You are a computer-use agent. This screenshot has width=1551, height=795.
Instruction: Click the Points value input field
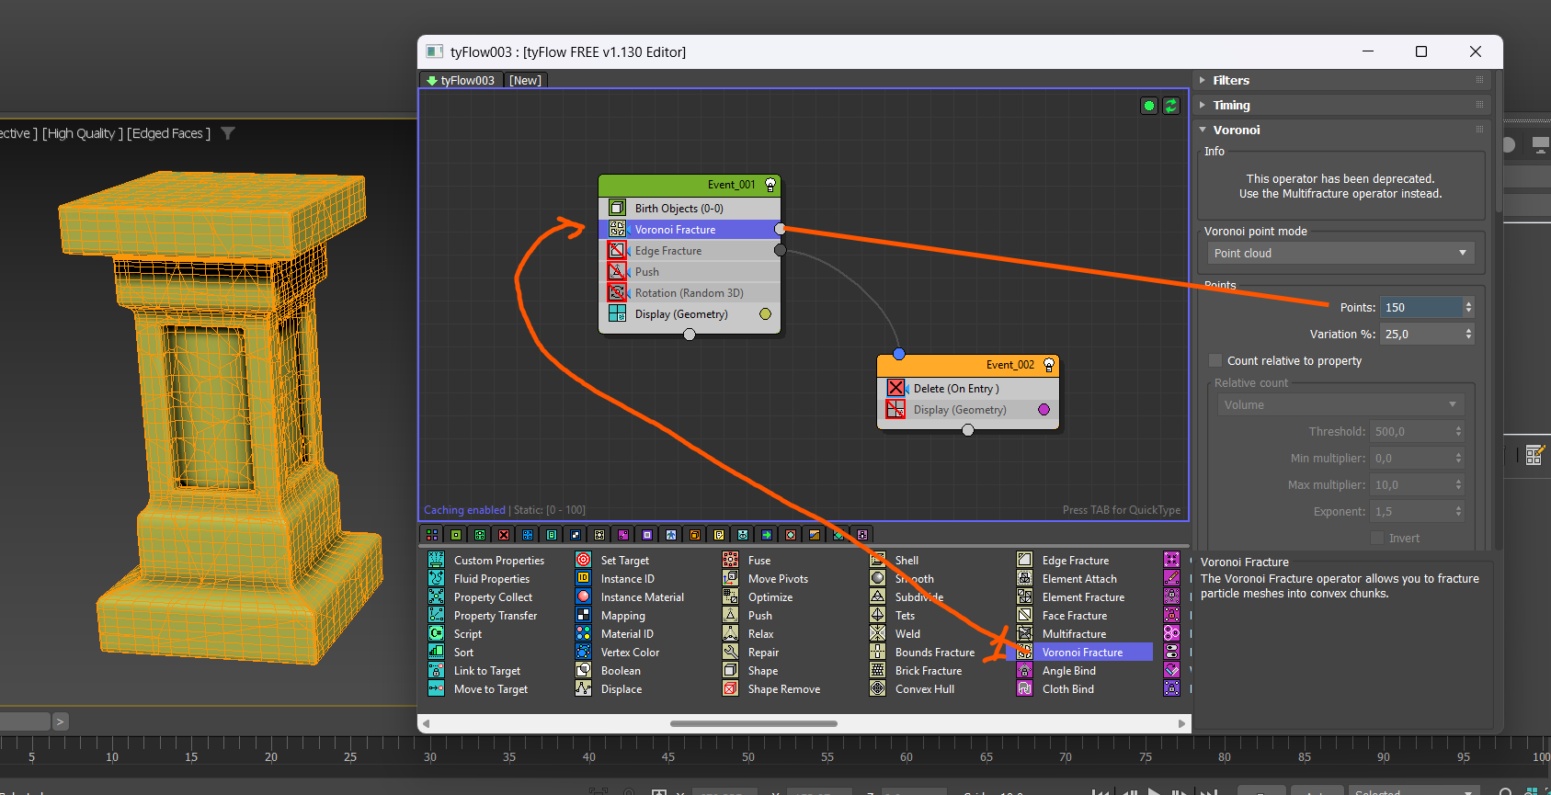[x=1420, y=308]
